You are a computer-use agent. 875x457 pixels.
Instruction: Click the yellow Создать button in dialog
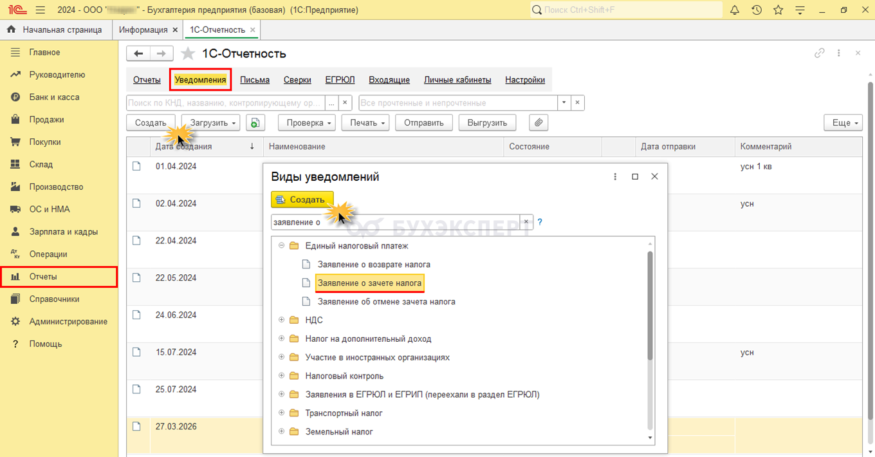point(302,200)
